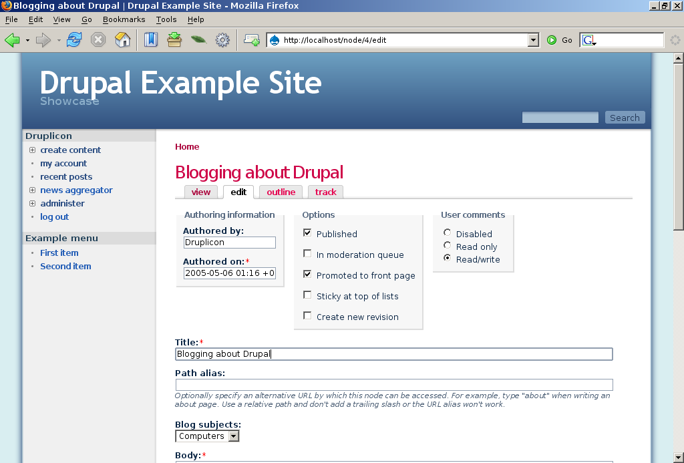The height and width of the screenshot is (463, 684).
Task: Reload the page with the refresh icon
Action: coord(74,40)
